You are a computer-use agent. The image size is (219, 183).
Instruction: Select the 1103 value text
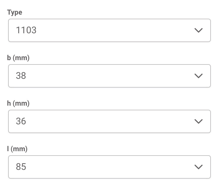[x=26, y=30]
